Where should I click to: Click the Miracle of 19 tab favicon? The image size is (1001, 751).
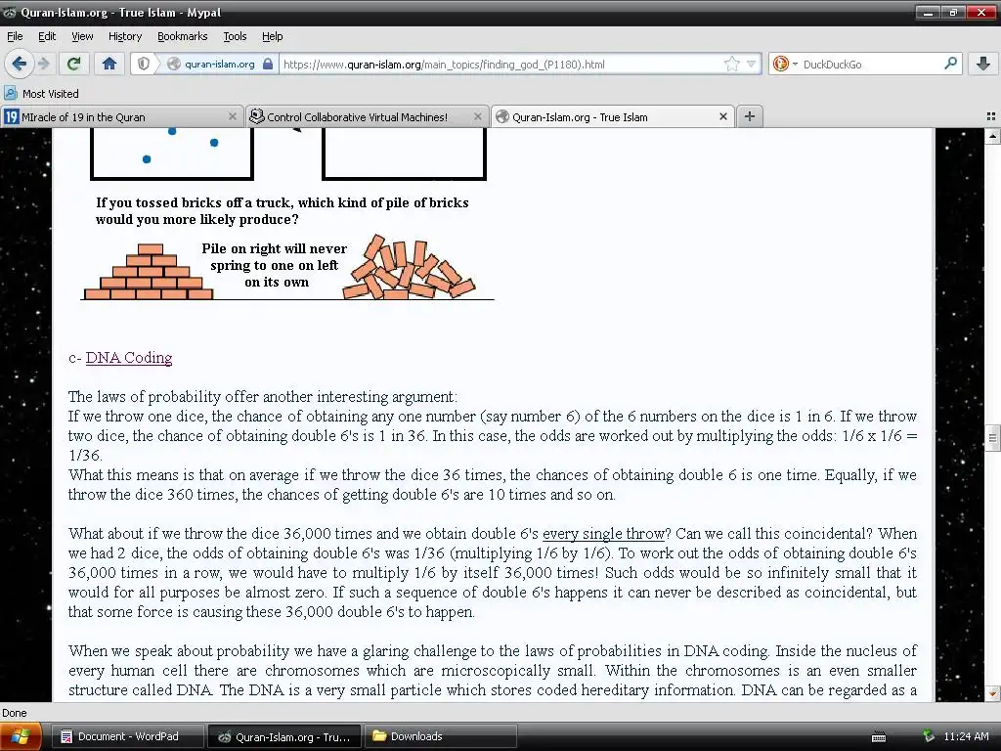(x=12, y=117)
